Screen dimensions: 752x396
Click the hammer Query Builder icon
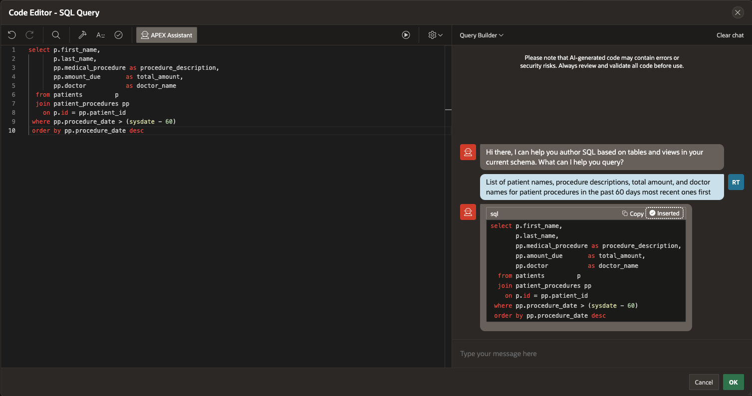point(83,35)
